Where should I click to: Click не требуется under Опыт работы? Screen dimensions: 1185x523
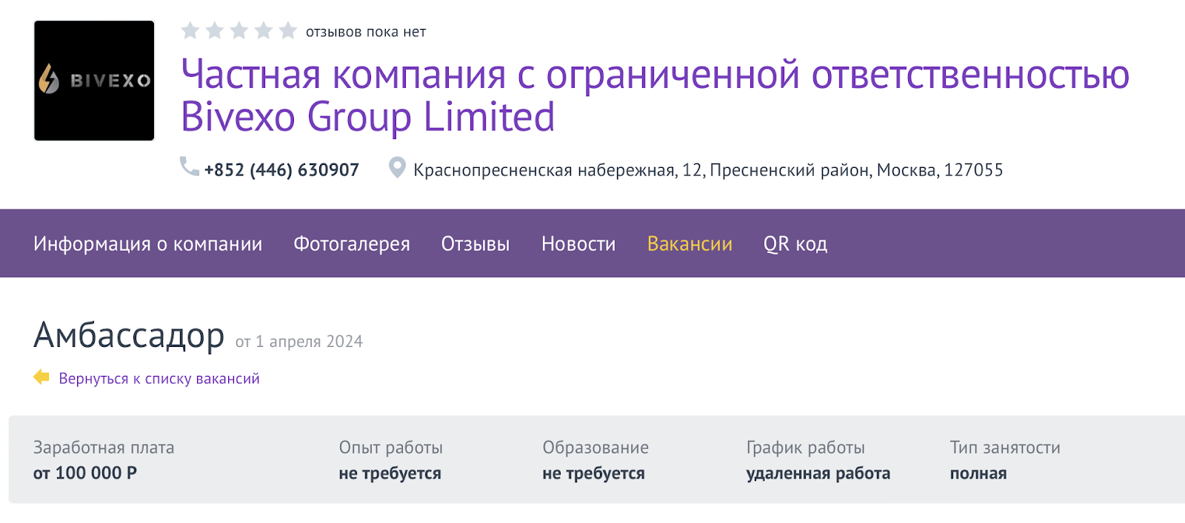pyautogui.click(x=390, y=473)
